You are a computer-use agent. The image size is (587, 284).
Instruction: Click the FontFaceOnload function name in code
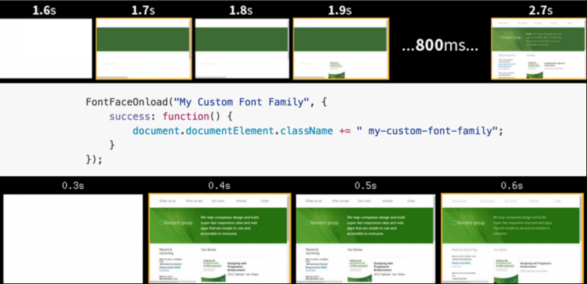[127, 102]
